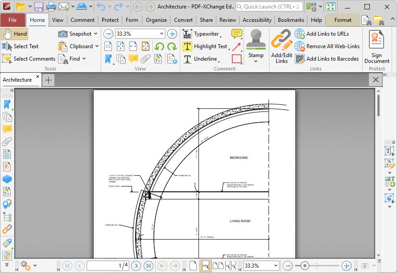Switch to the View ribbon tab

58,20
